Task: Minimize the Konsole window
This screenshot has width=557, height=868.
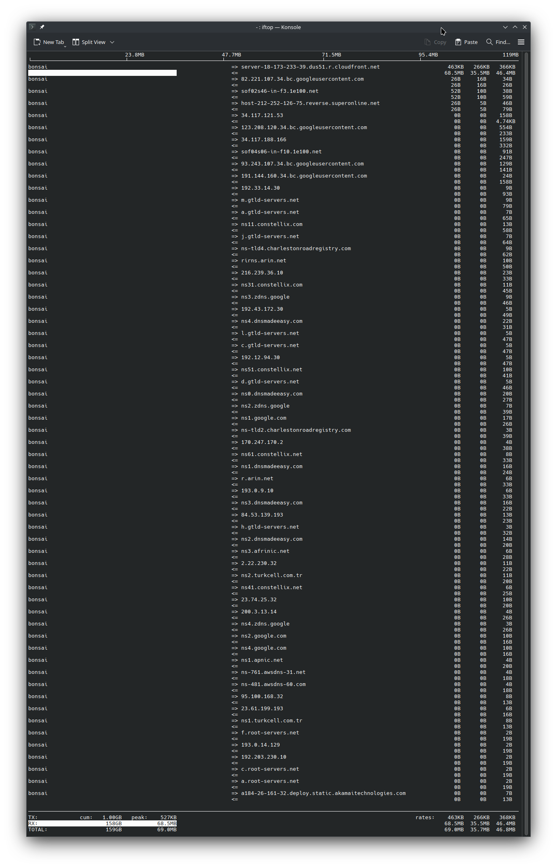Action: [505, 27]
